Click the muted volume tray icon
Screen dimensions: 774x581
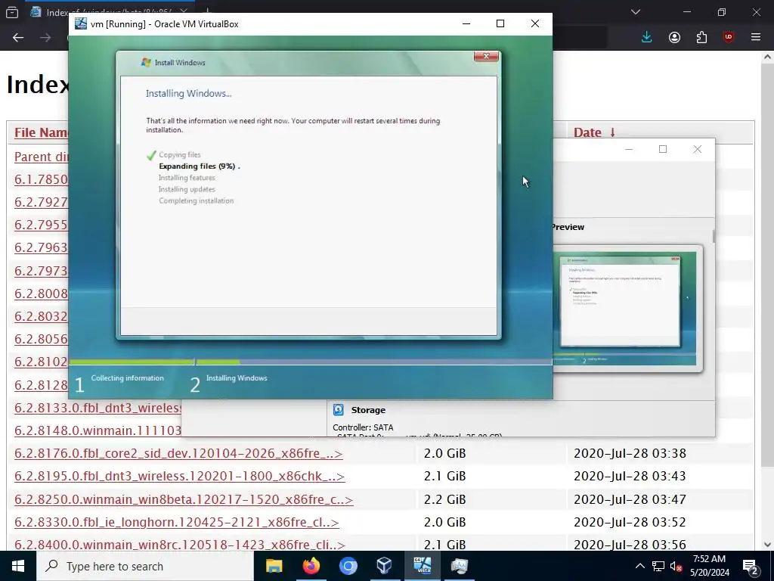pyautogui.click(x=676, y=567)
